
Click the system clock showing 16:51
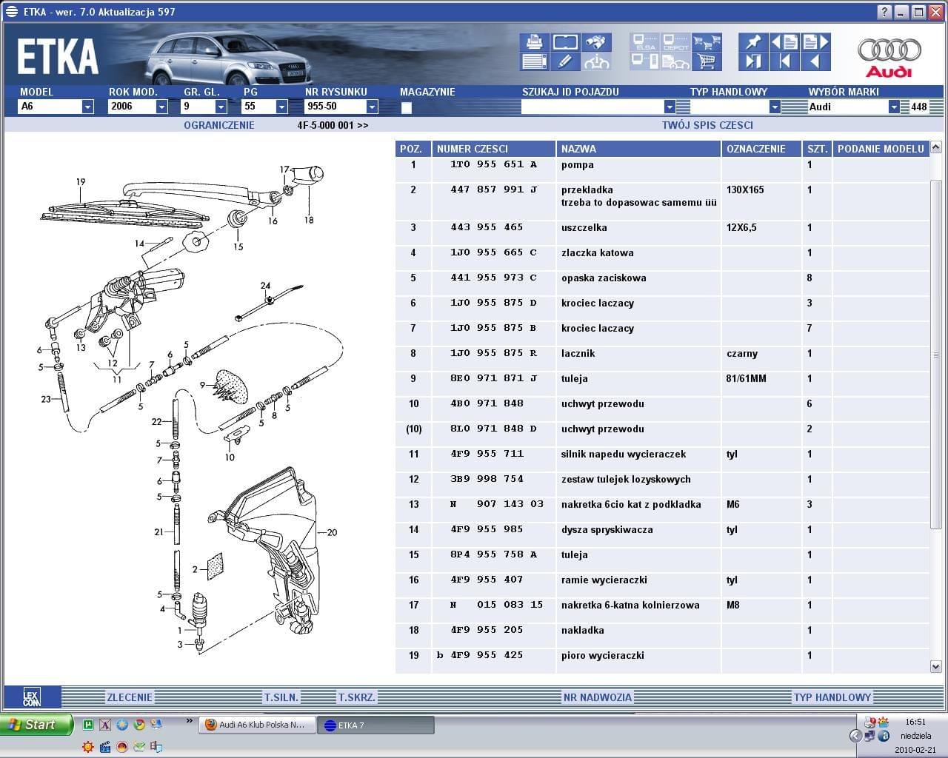click(915, 722)
